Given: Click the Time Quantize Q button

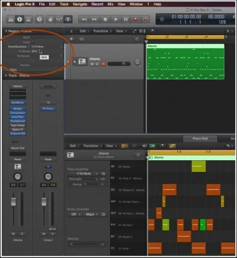Looking at the screenshot, I should (103, 174).
